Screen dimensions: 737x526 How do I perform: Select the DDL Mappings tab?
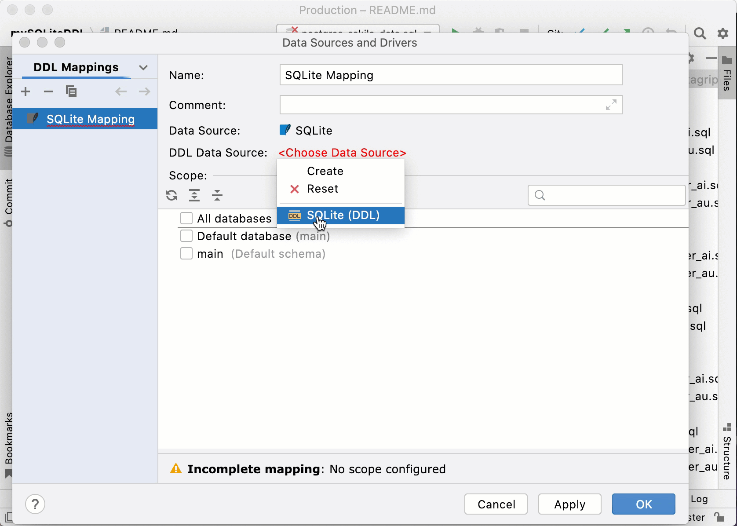pos(76,67)
